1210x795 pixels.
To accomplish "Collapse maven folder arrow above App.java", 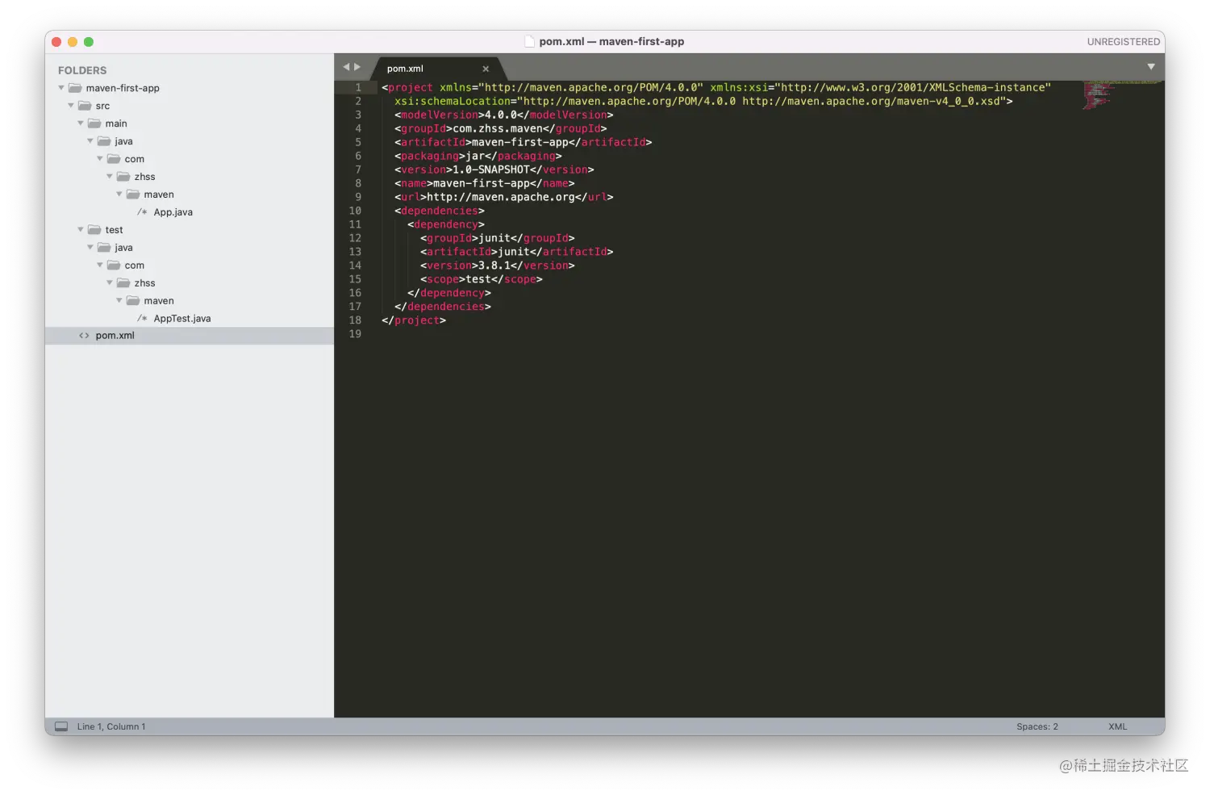I will tap(119, 195).
